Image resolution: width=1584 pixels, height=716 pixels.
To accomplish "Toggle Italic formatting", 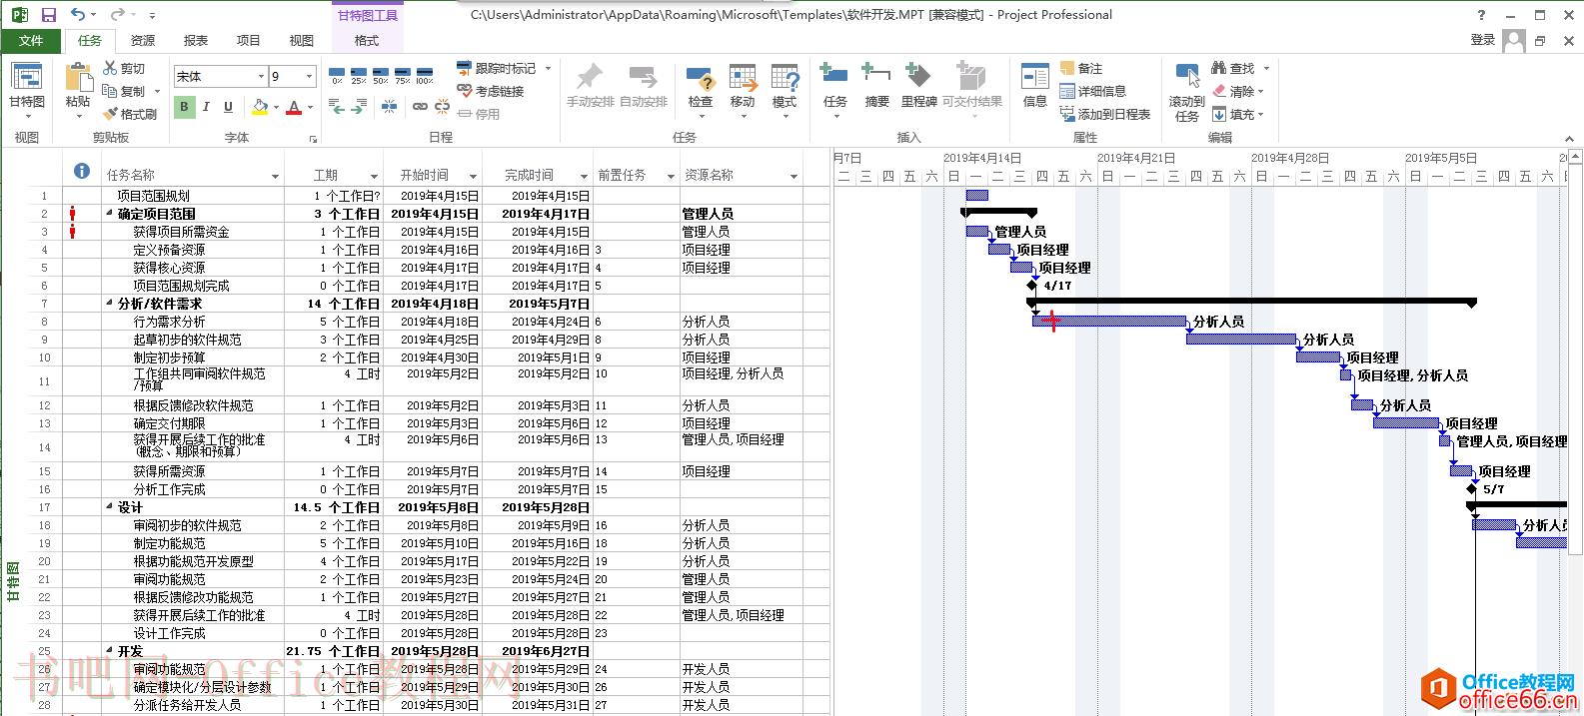I will click(x=206, y=107).
